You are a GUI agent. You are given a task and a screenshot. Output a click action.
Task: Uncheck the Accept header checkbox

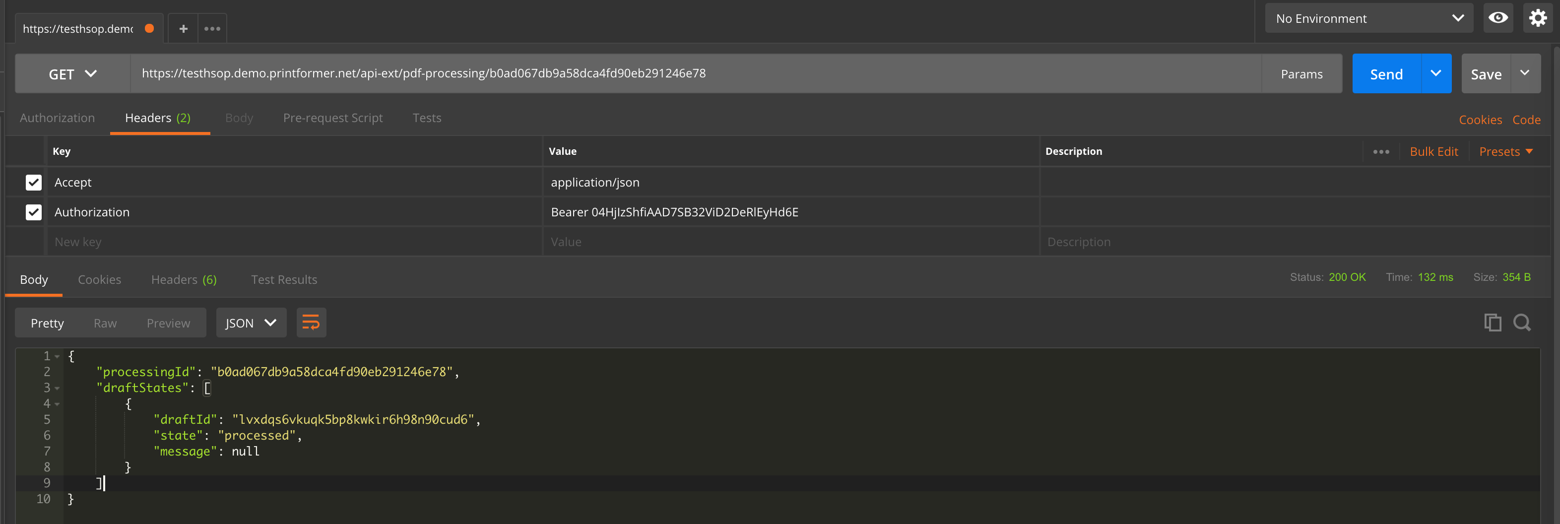(x=34, y=182)
